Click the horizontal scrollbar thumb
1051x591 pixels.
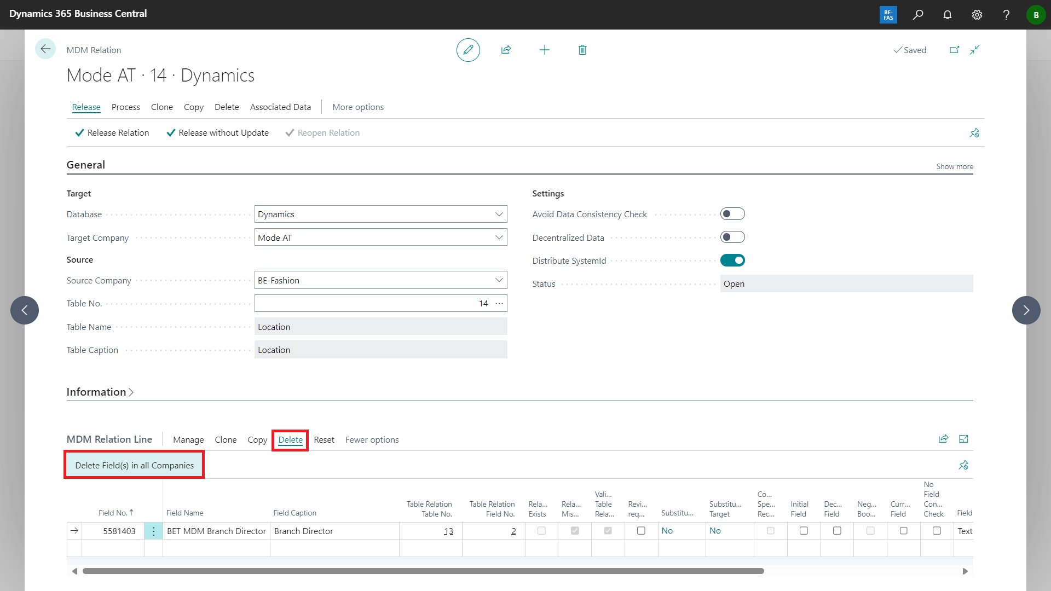click(x=423, y=571)
